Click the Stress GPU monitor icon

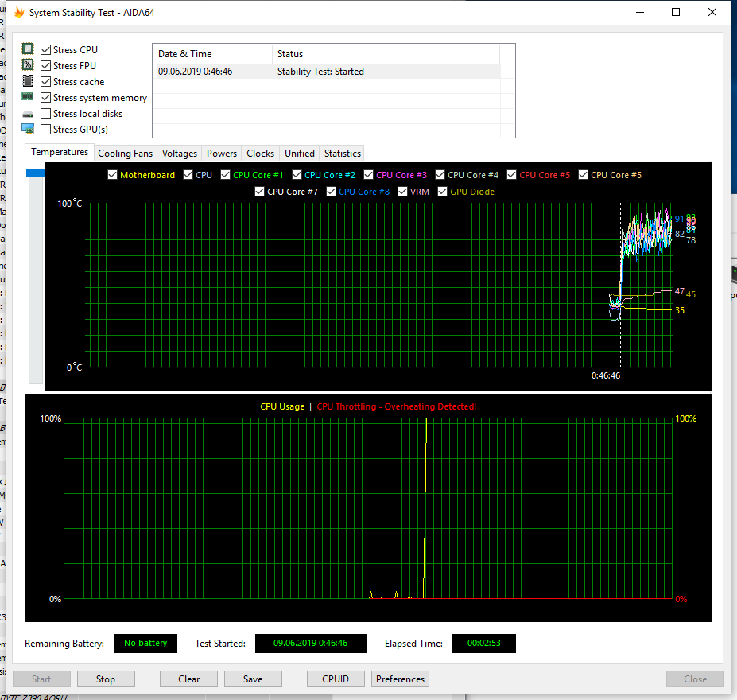coord(28,129)
